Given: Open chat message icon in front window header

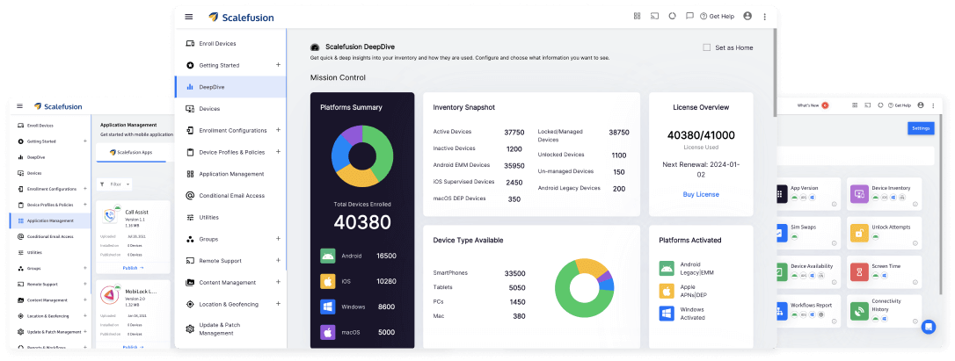Looking at the screenshot, I should coord(689,17).
